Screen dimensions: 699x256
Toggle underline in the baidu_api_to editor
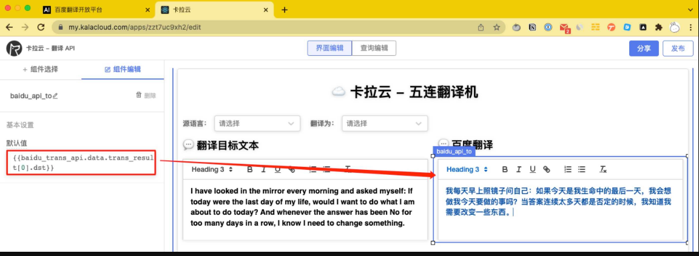[x=533, y=169]
